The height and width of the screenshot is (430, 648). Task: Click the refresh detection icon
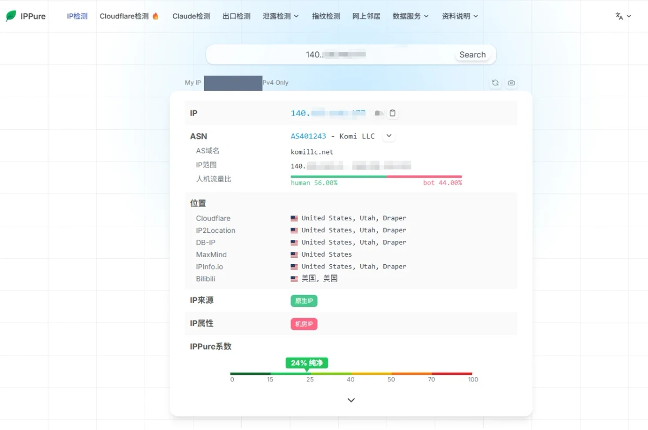click(x=495, y=83)
